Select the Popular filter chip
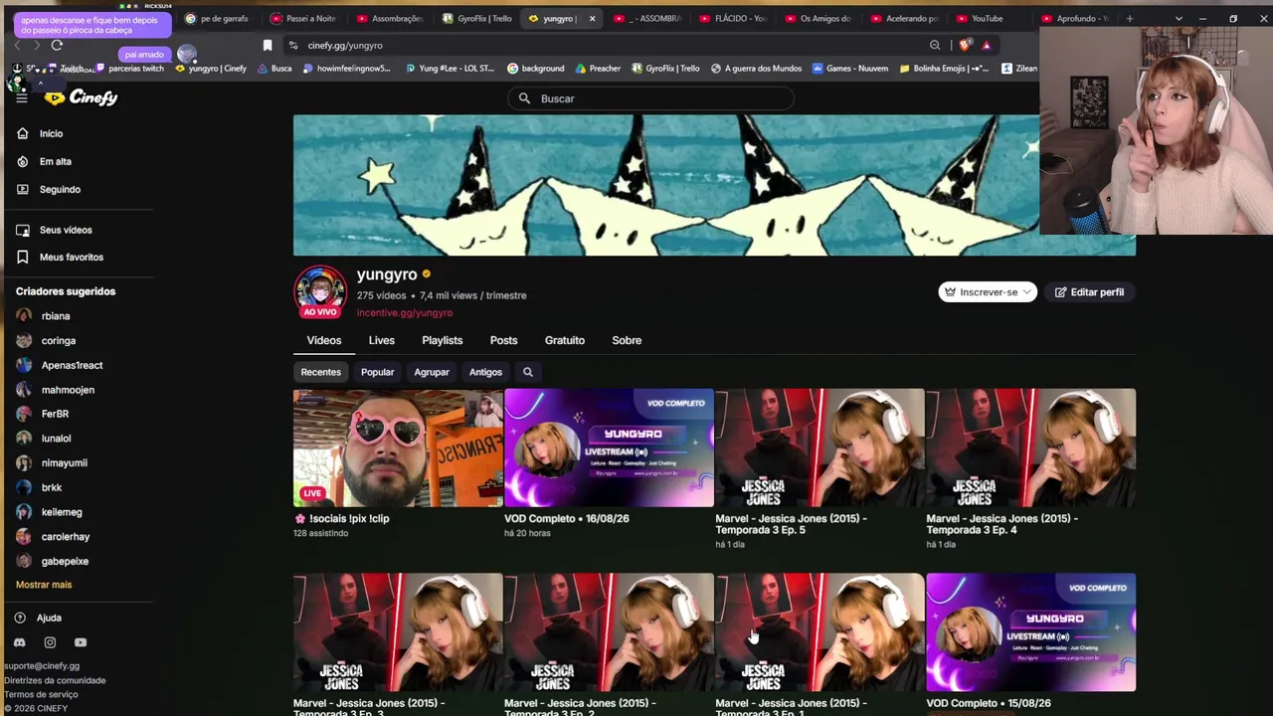The image size is (1273, 716). (378, 372)
